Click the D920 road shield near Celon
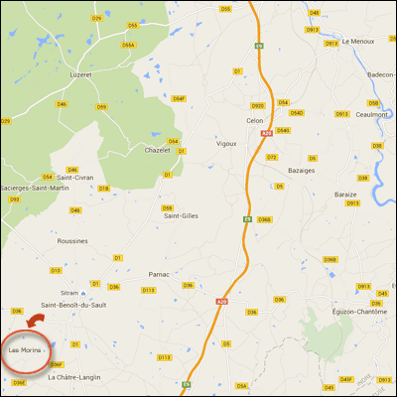 [x=258, y=106]
